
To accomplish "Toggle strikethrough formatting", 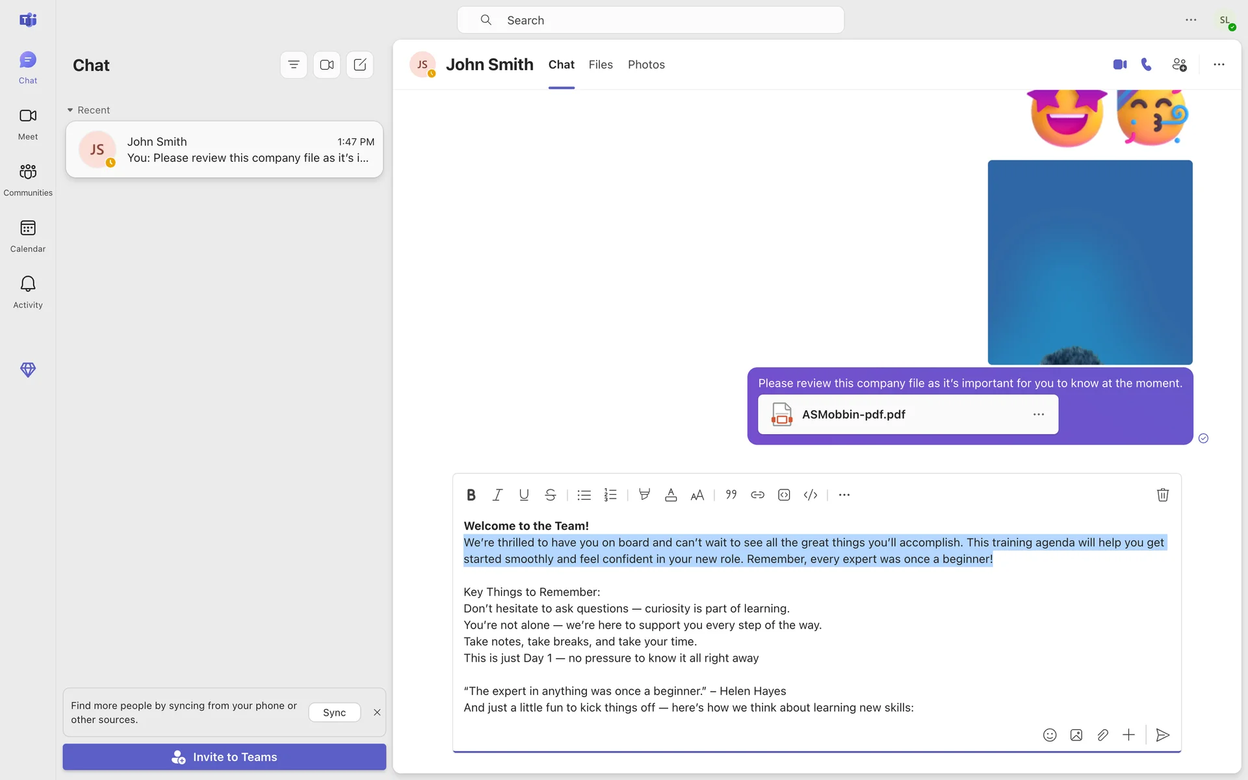I will [551, 495].
